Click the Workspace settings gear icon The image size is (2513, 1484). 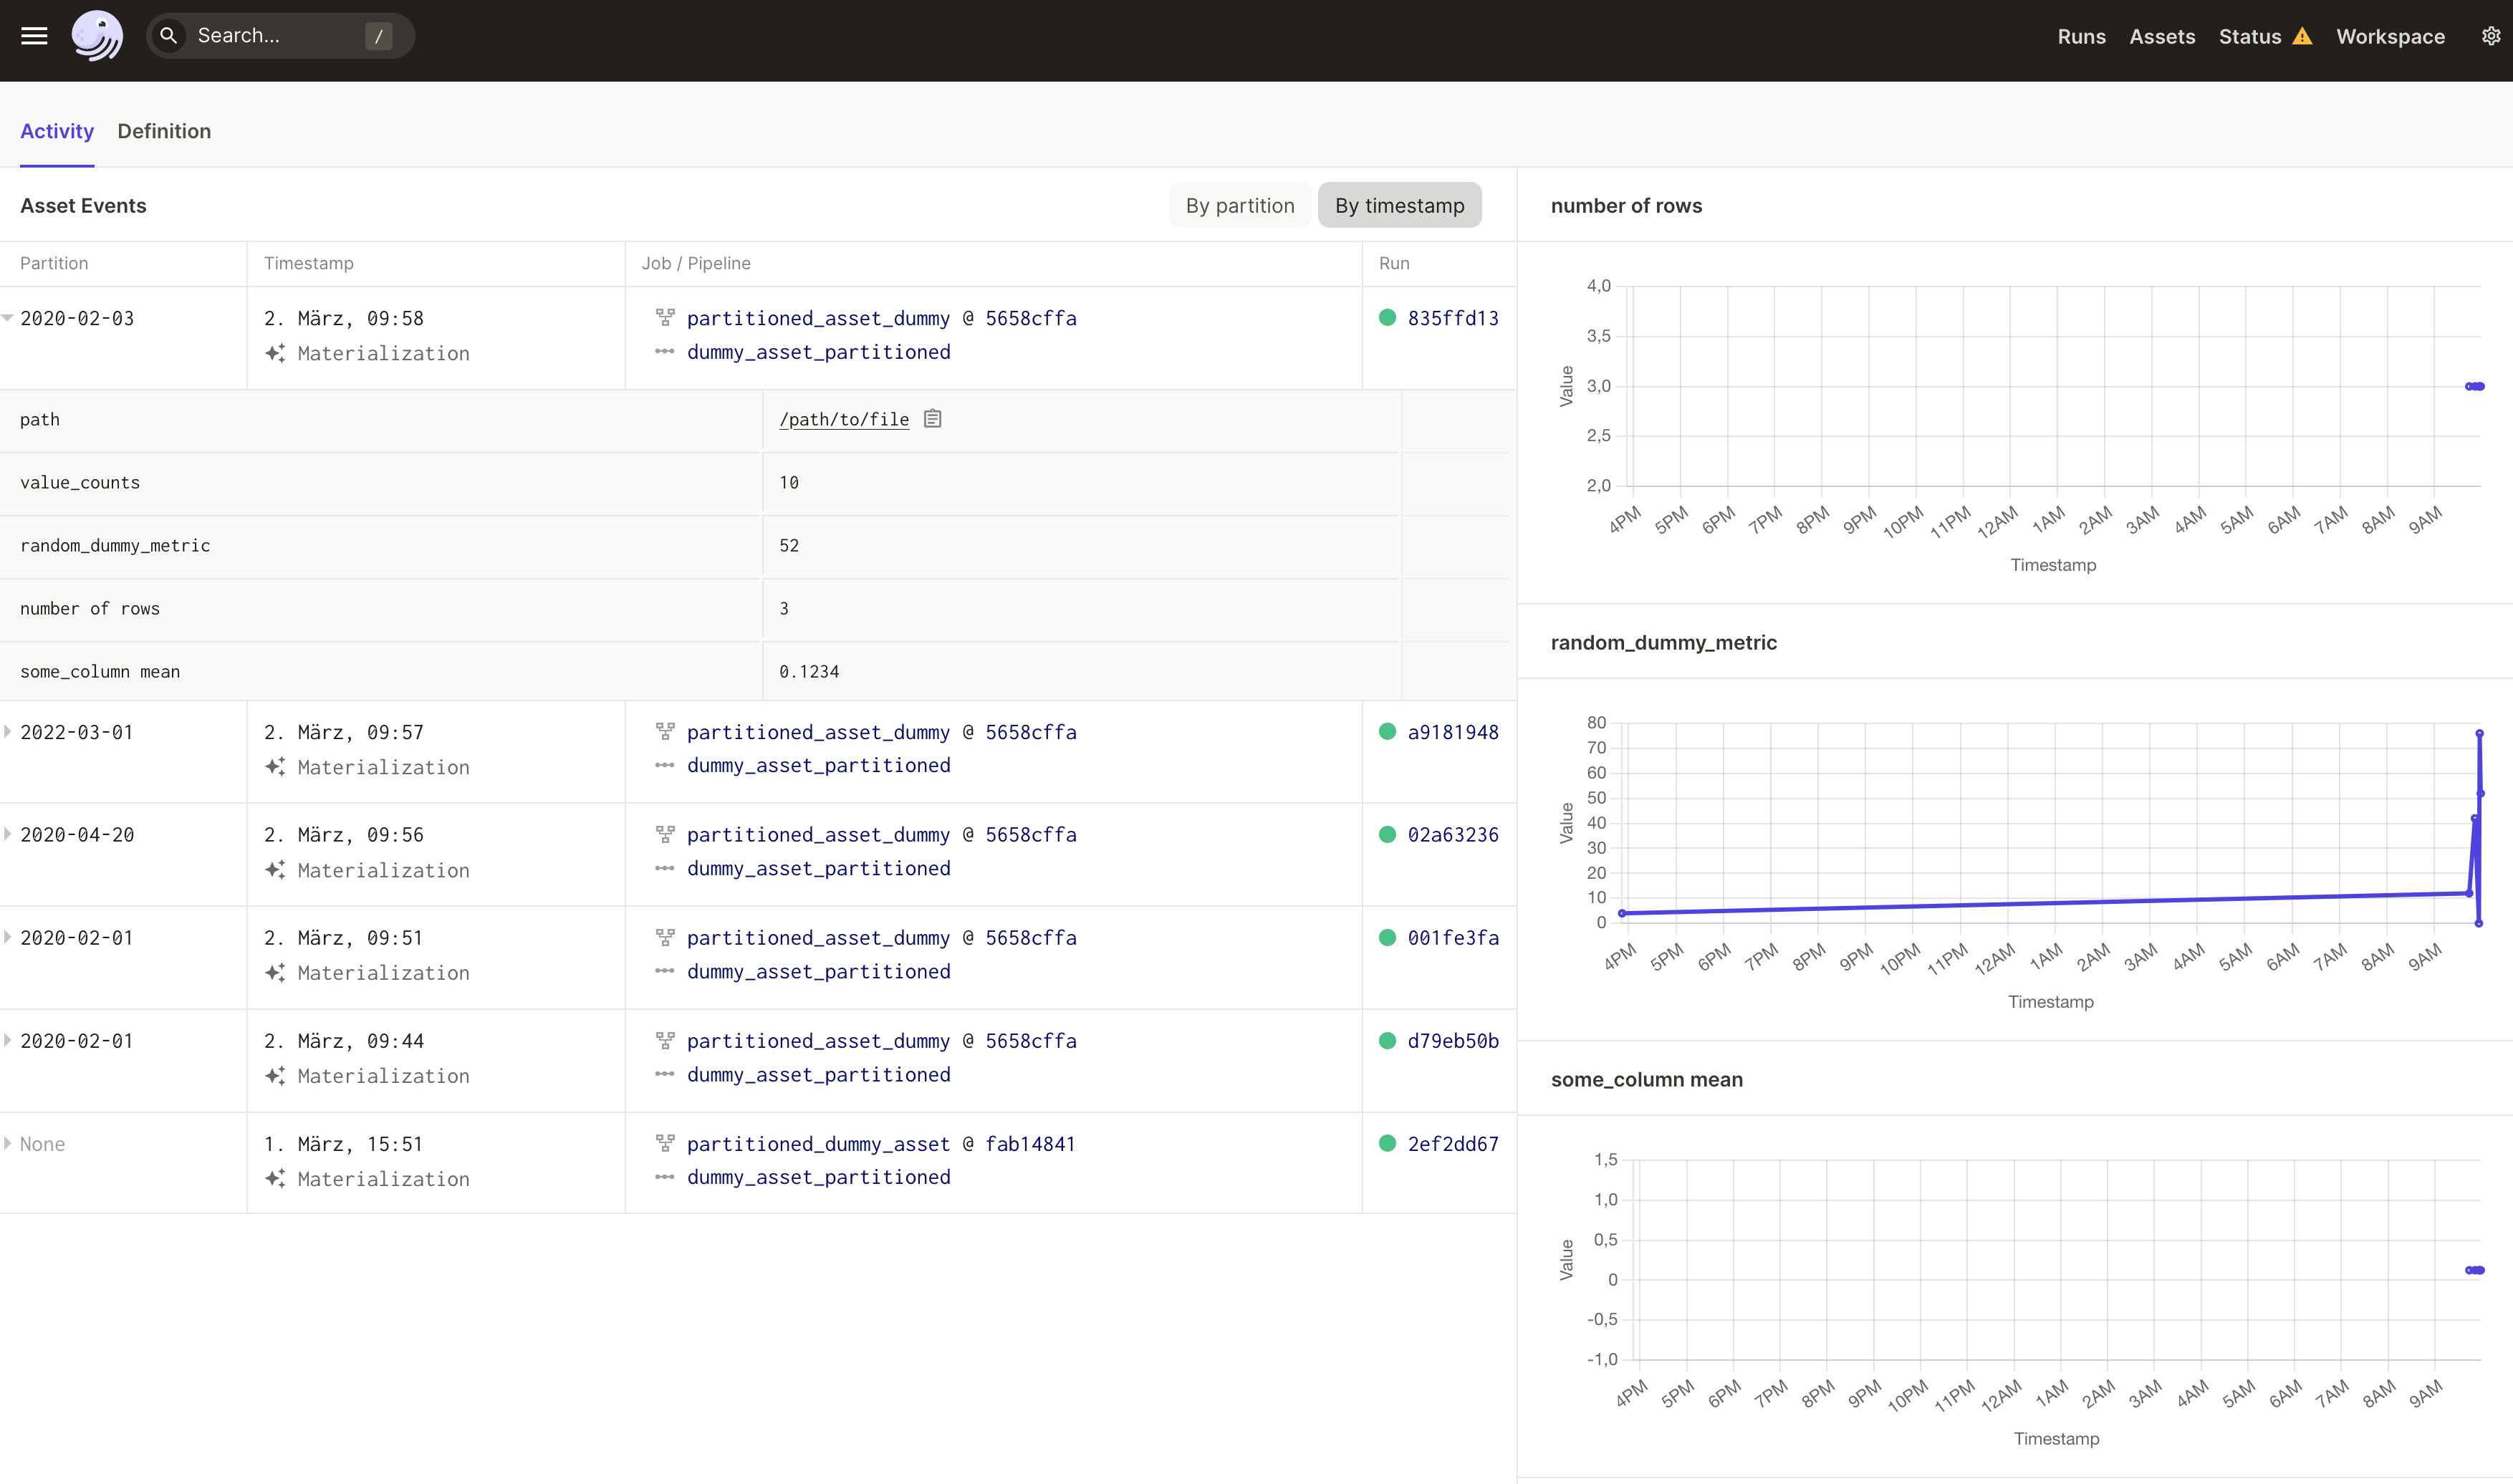[2486, 35]
